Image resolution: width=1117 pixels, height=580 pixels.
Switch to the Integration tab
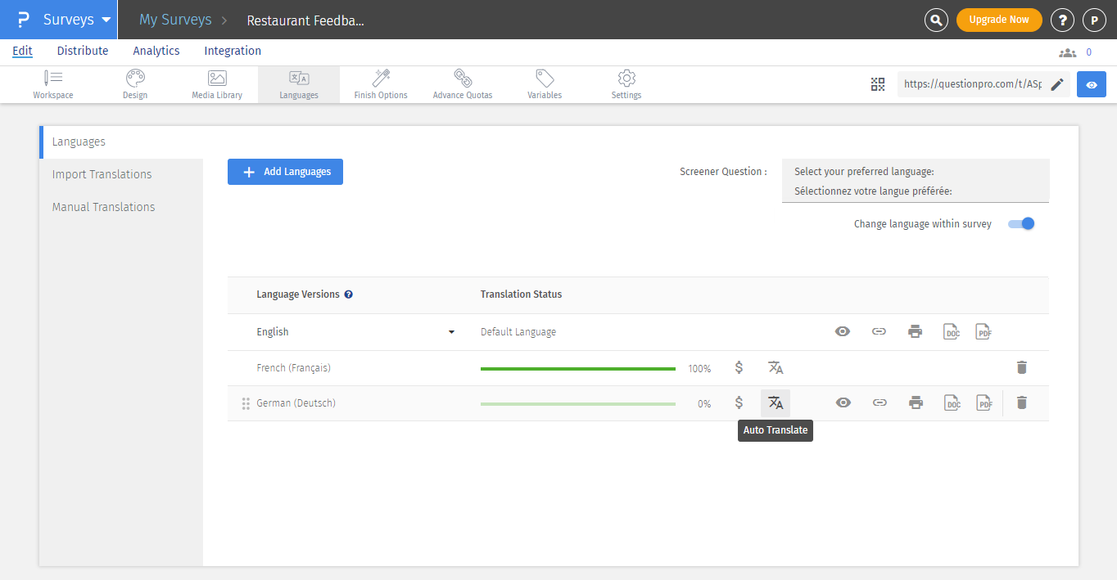pos(233,51)
